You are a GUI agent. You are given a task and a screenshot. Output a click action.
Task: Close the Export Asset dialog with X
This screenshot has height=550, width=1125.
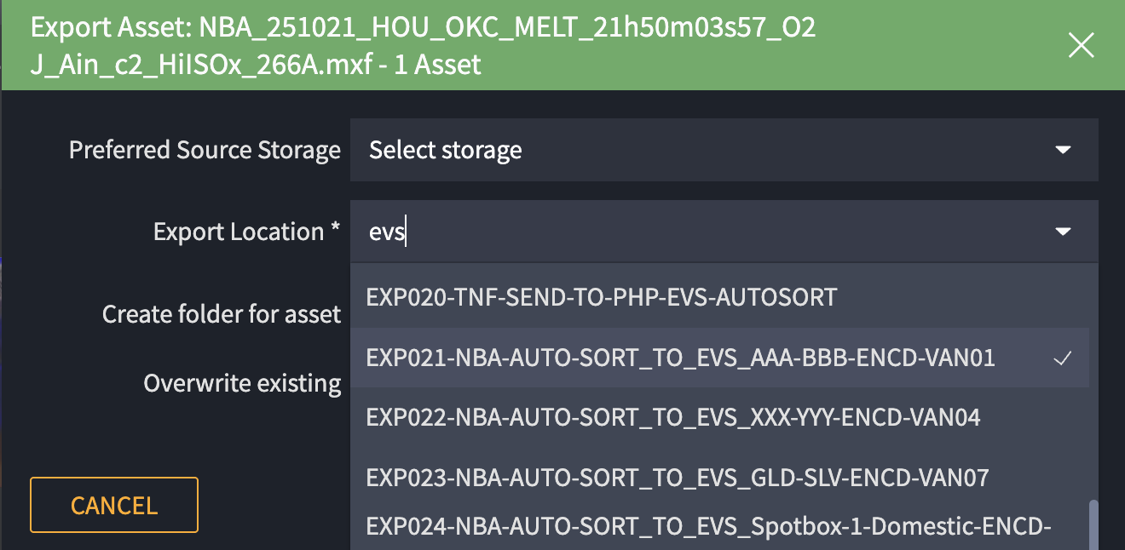pyautogui.click(x=1081, y=46)
